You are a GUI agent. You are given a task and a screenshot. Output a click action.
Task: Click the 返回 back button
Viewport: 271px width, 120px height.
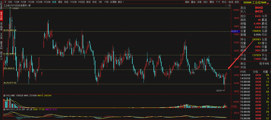(x=237, y=2)
